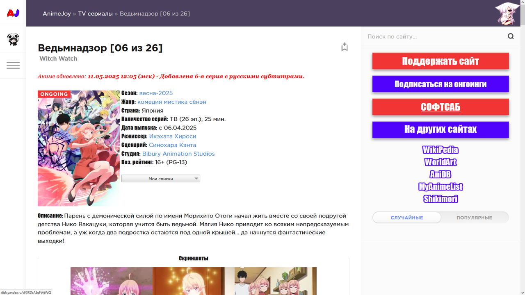525x295 pixels.
Task: Add Witch Watch to bookmarks
Action: 345,47
